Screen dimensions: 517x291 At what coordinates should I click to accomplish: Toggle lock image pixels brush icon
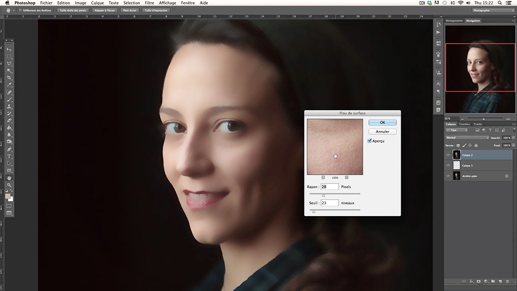[x=464, y=145]
